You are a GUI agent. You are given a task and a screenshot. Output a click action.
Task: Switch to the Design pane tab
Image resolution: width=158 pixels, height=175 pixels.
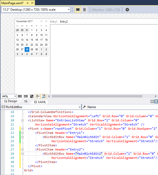[x=11, y=101]
